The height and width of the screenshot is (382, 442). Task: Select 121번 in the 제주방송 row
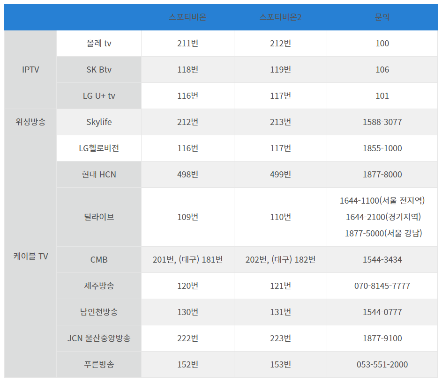click(x=280, y=286)
